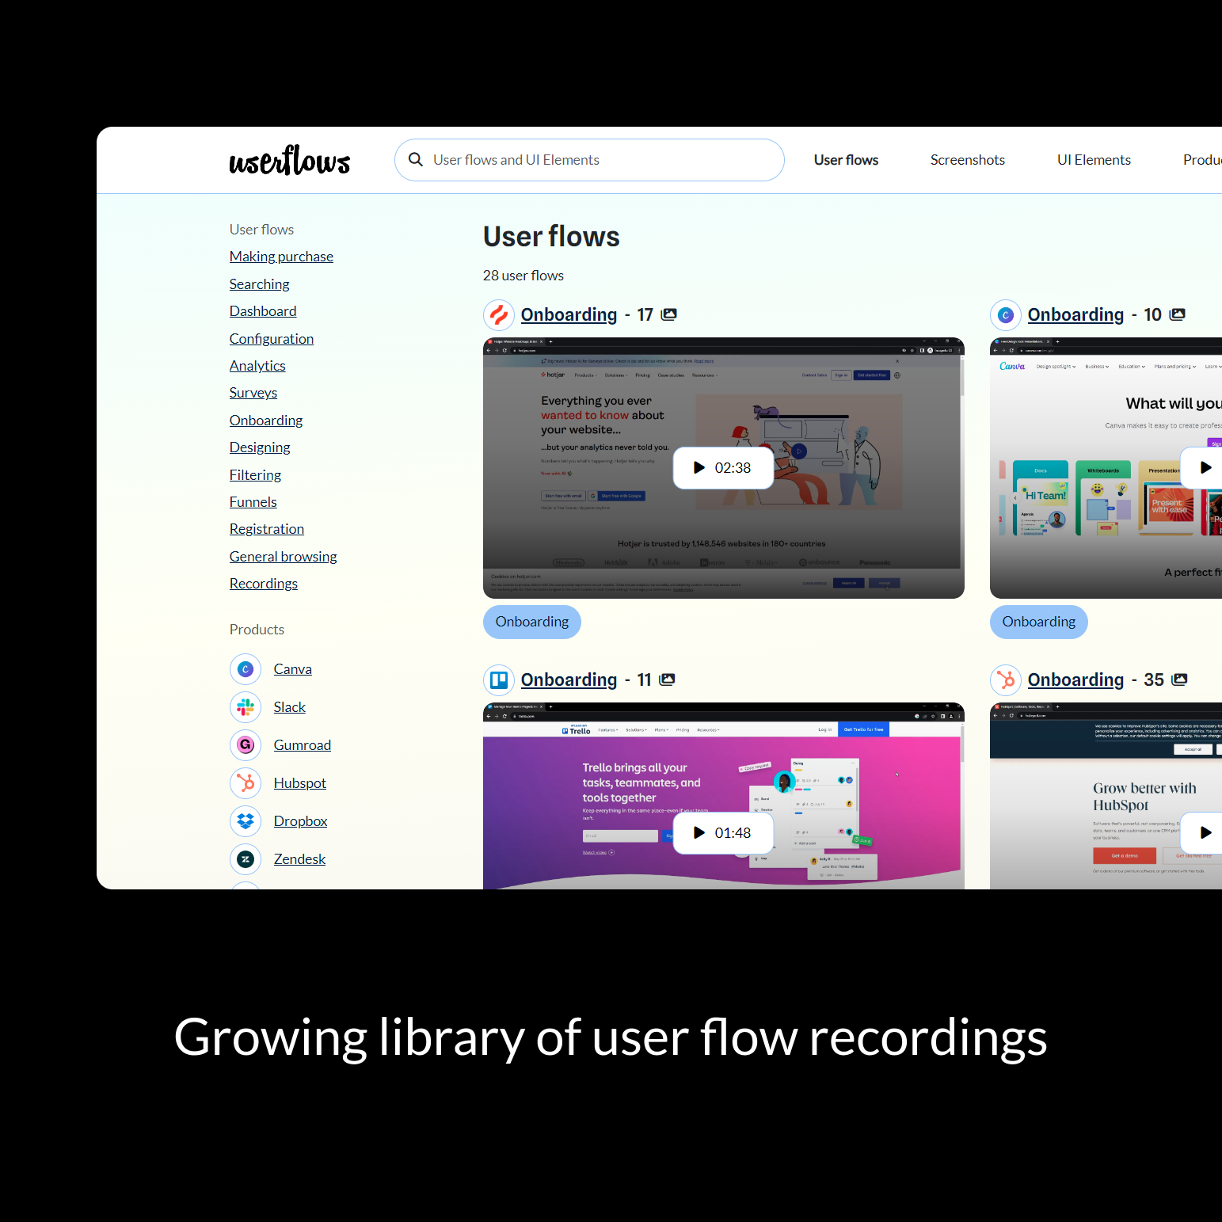1222x1222 pixels.
Task: Open the User flows nav tab
Action: (x=846, y=160)
